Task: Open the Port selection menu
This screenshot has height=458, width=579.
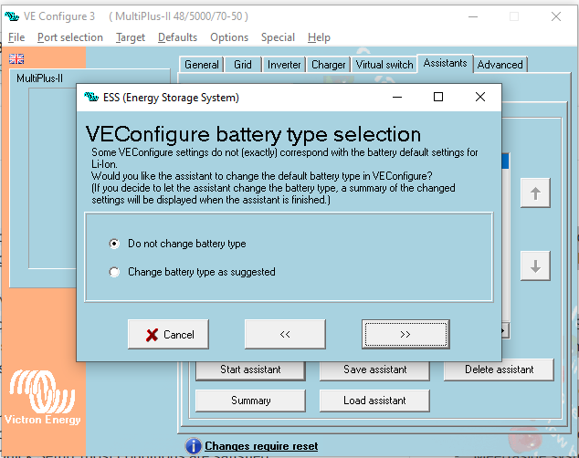Action: (70, 37)
